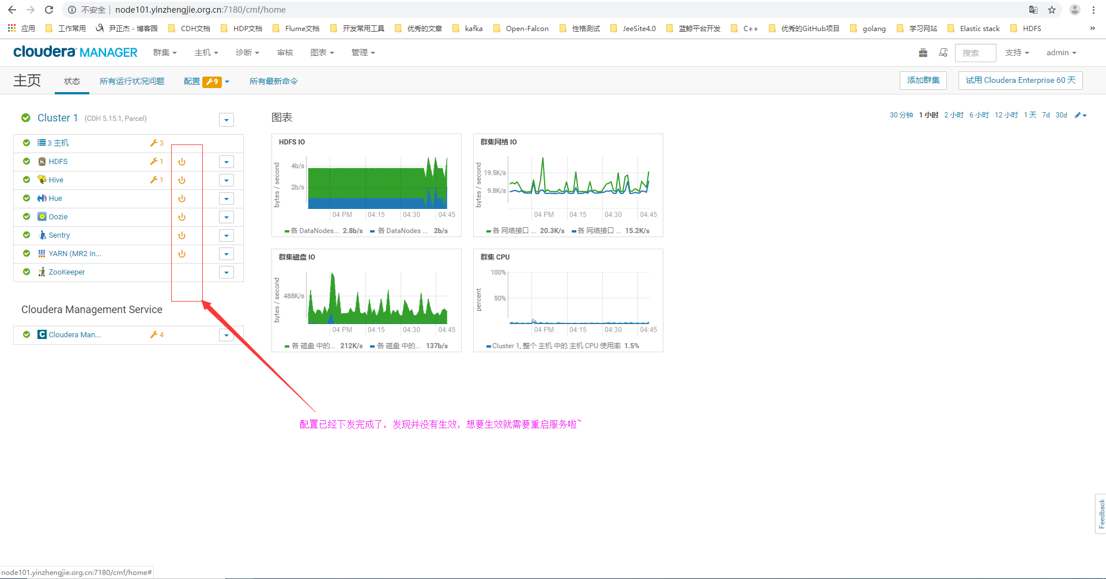Click the ZooKeeper health status icon
This screenshot has width=1106, height=579.
click(x=27, y=272)
